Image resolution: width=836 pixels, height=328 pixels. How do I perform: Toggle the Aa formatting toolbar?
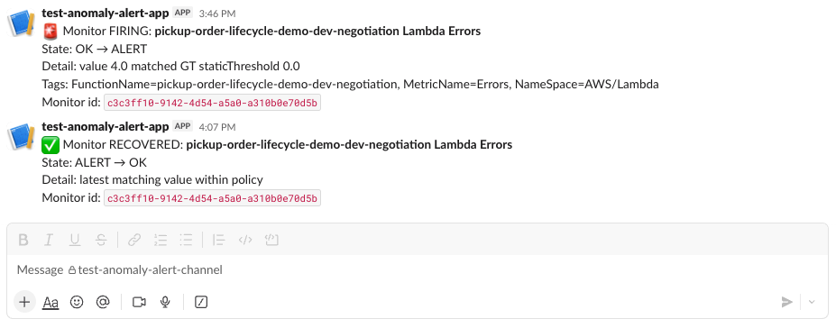click(51, 303)
